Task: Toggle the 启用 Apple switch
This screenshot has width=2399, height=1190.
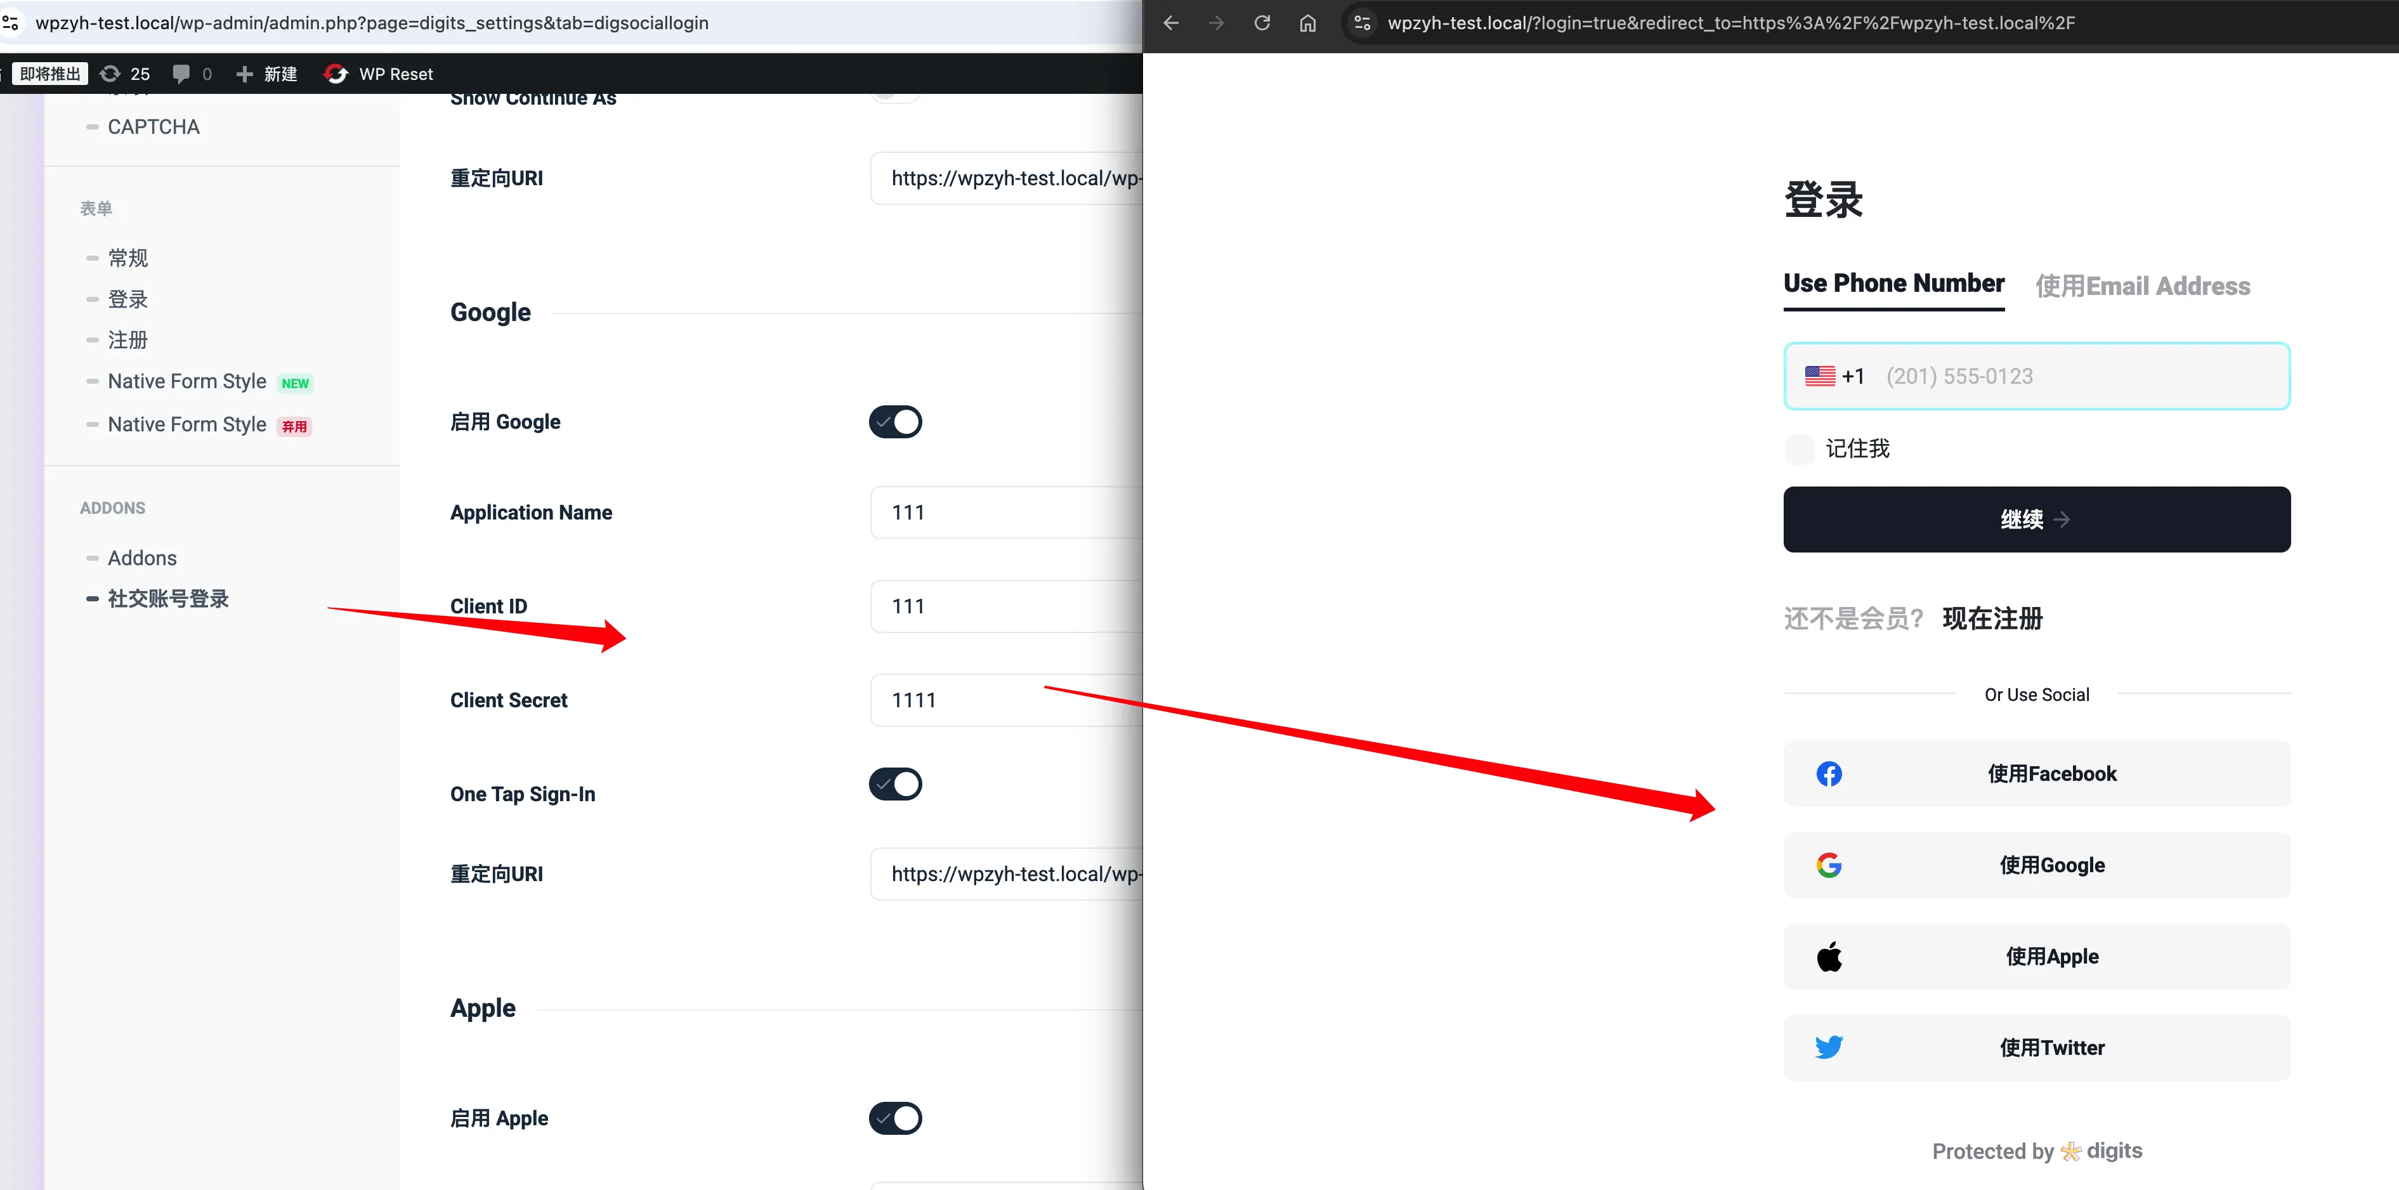Action: click(x=895, y=1118)
